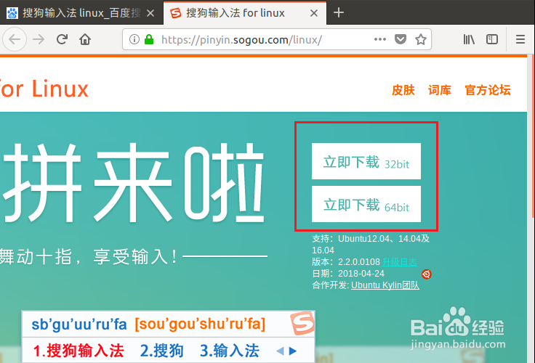535x363 pixels.
Task: Click the green secure connection padlock
Action: click(149, 39)
